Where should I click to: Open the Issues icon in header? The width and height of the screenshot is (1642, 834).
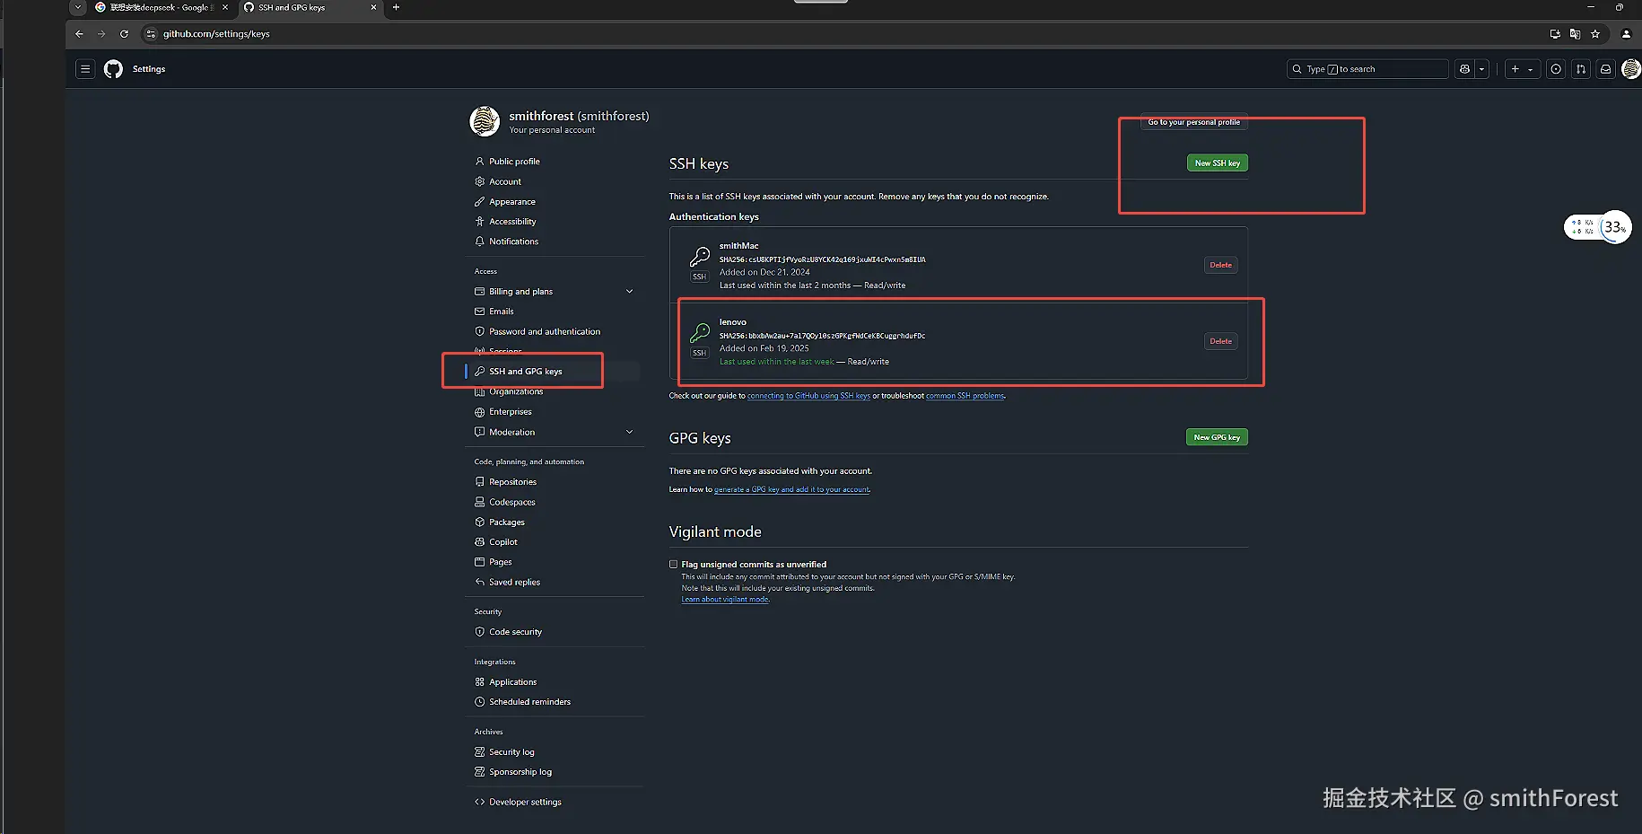click(1556, 69)
